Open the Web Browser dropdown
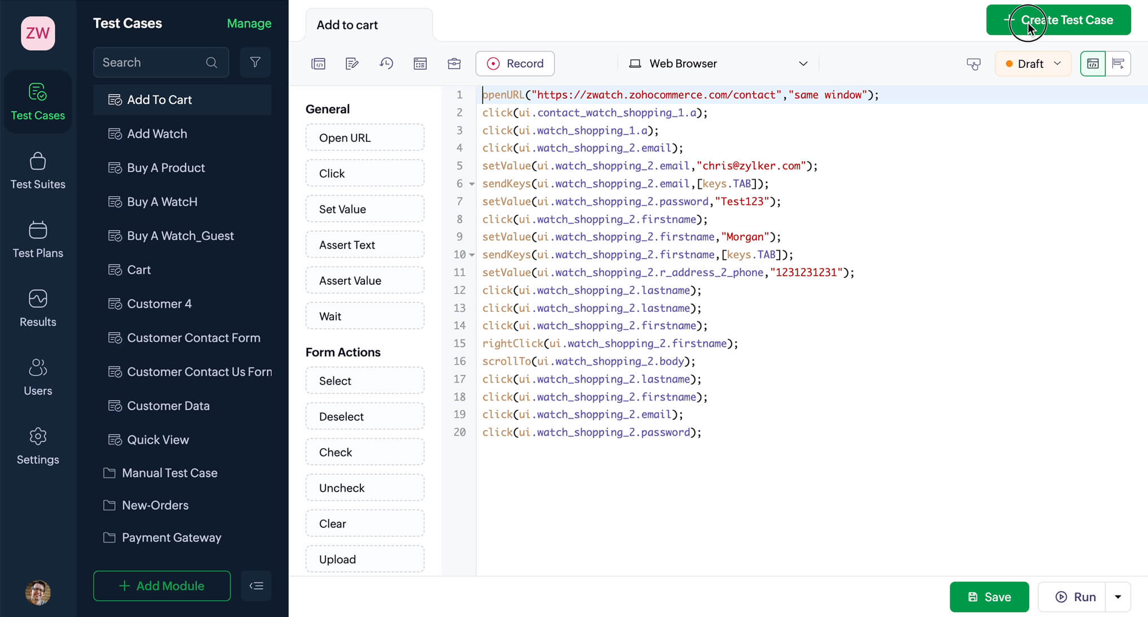The height and width of the screenshot is (617, 1148). pyautogui.click(x=717, y=63)
